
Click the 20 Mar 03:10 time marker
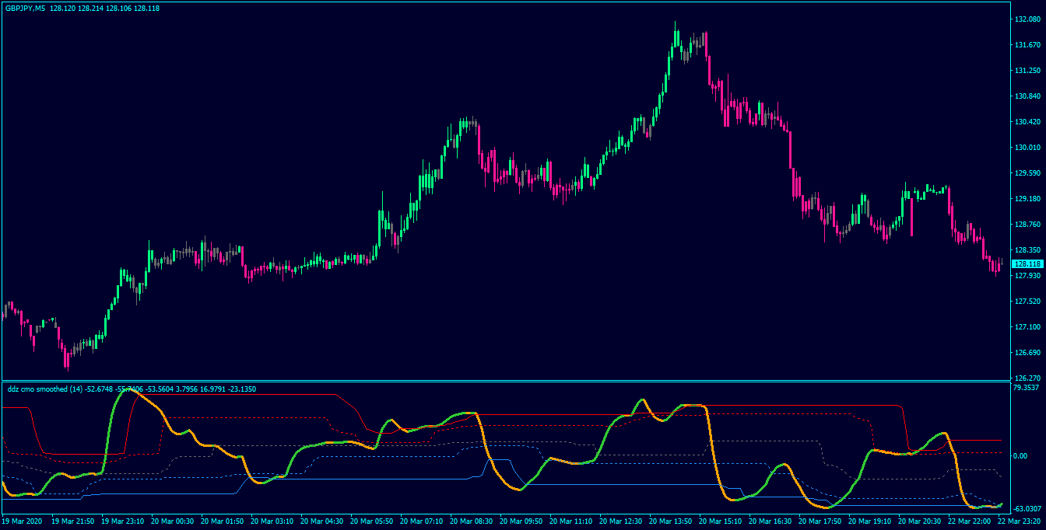pyautogui.click(x=272, y=521)
